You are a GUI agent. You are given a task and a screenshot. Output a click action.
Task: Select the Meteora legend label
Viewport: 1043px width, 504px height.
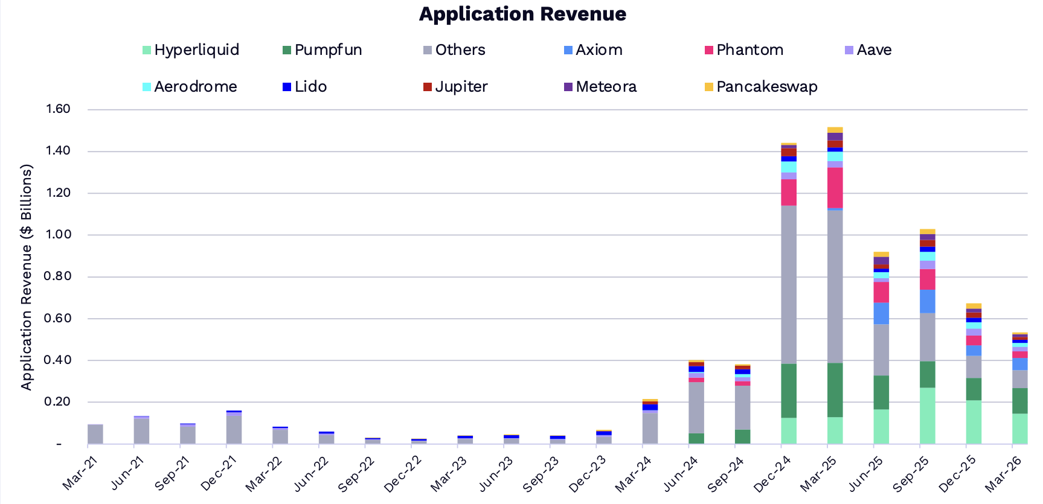[606, 87]
